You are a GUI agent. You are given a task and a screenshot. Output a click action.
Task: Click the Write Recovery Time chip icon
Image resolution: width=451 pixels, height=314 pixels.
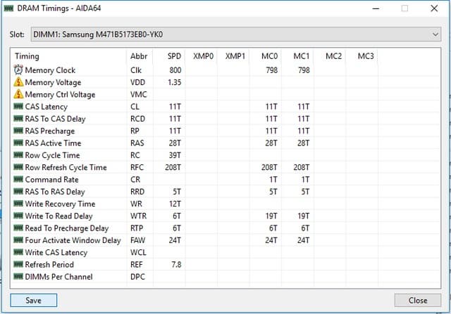click(18, 204)
